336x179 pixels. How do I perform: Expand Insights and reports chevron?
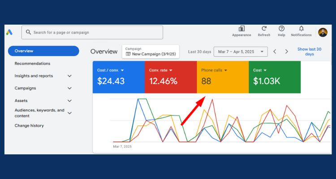[69, 76]
